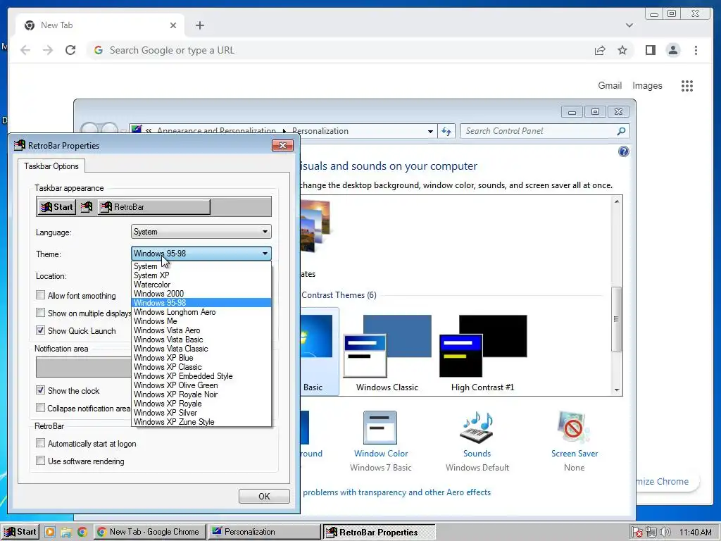721x541 pixels.
Task: Click preview Start button in RetroBar
Action: (56, 207)
